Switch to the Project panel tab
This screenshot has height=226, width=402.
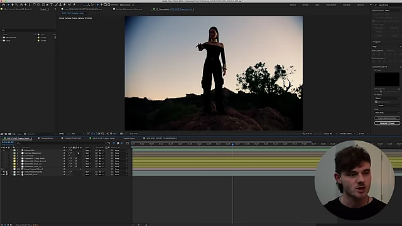[x=43, y=9]
